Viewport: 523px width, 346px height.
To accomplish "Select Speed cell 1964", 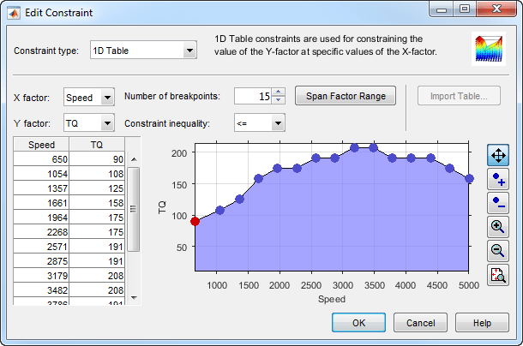I will pos(41,218).
